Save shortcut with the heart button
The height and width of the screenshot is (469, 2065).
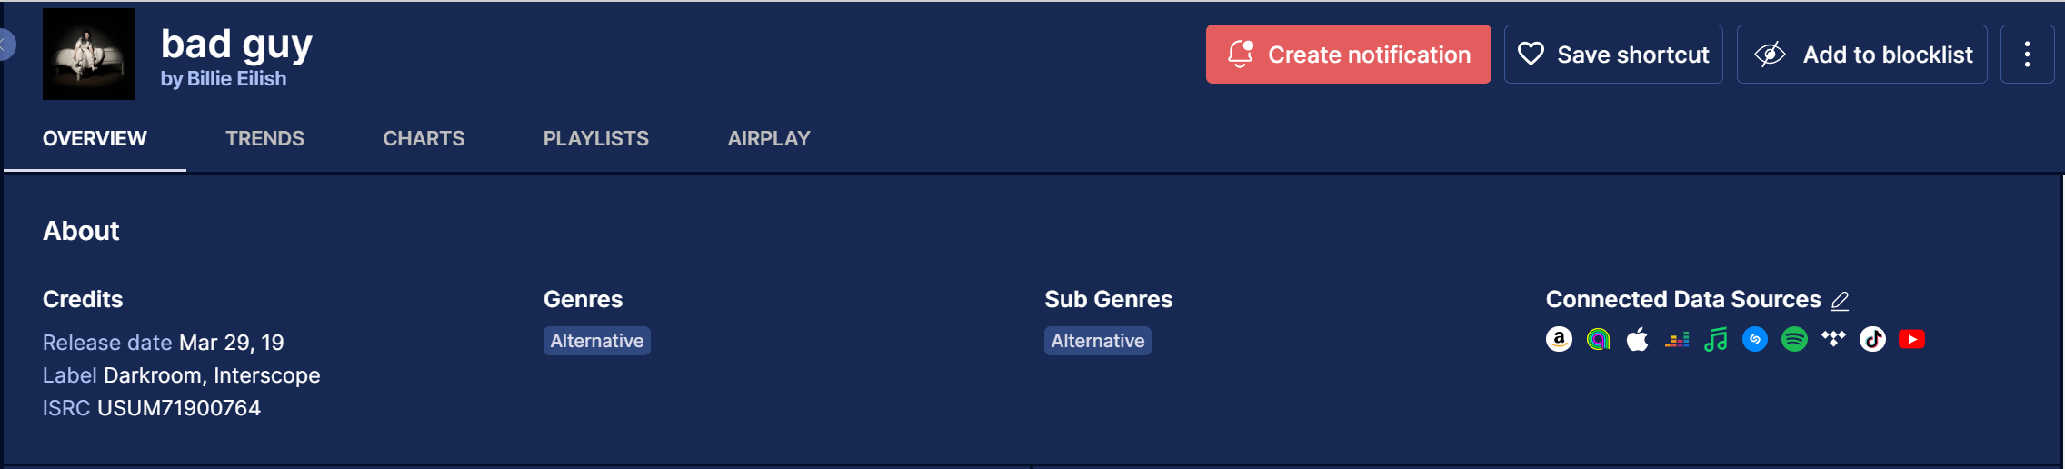pyautogui.click(x=1613, y=55)
